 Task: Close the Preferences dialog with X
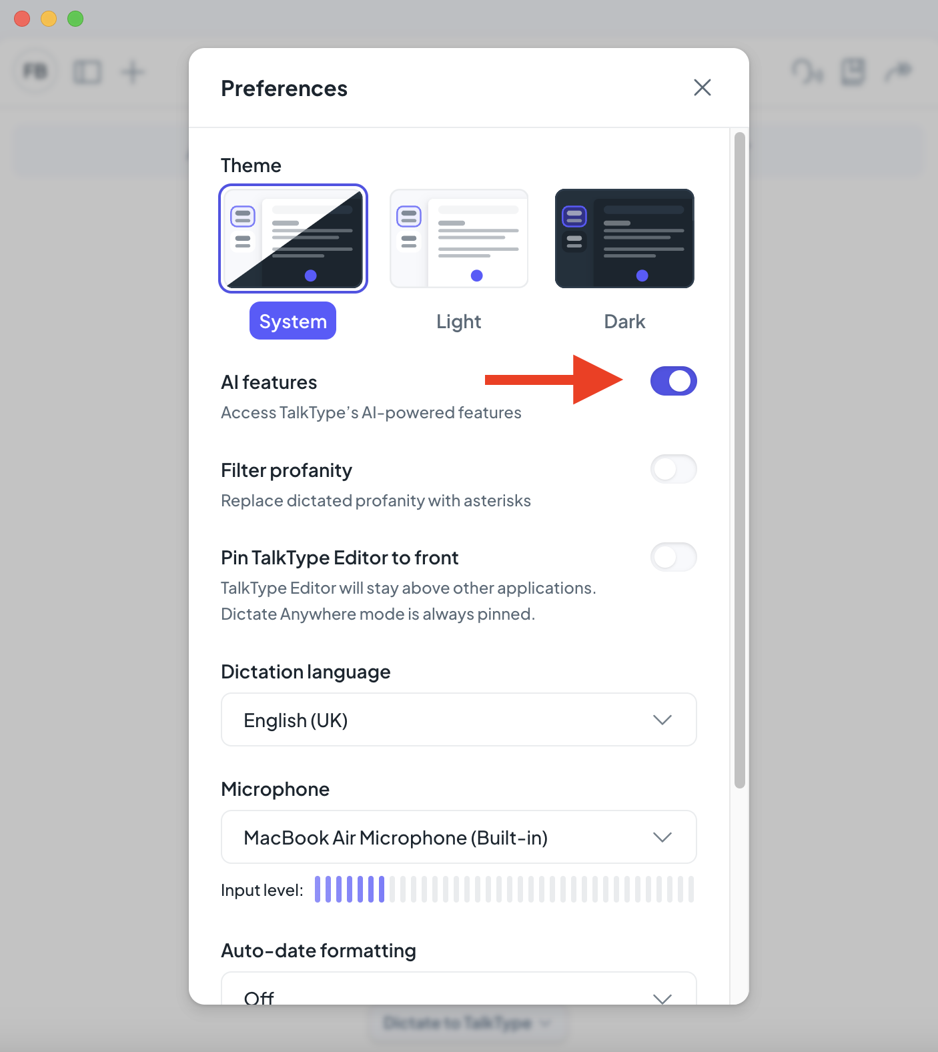[x=702, y=87]
